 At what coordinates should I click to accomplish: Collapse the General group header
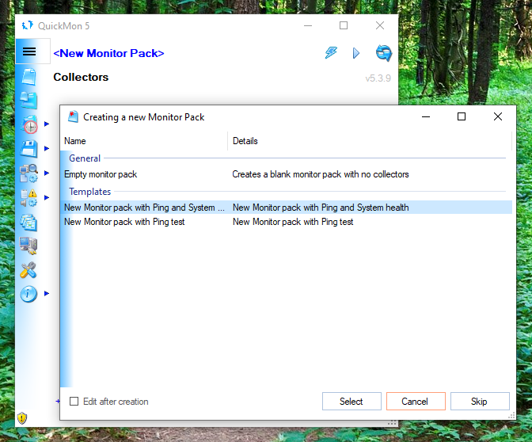85,158
